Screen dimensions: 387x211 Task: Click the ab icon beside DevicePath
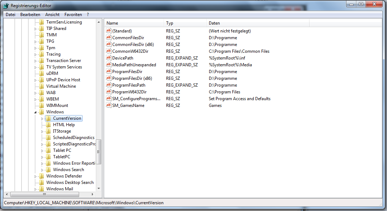click(x=109, y=58)
